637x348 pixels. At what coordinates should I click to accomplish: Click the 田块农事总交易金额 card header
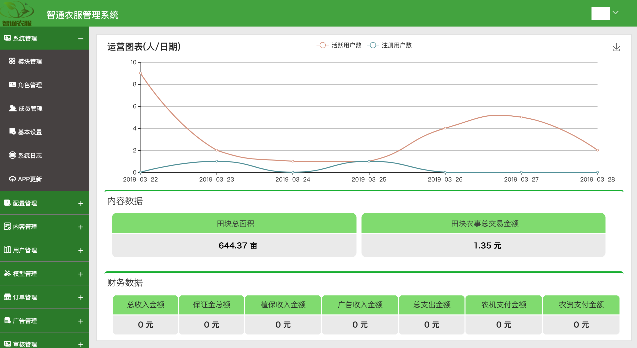483,223
